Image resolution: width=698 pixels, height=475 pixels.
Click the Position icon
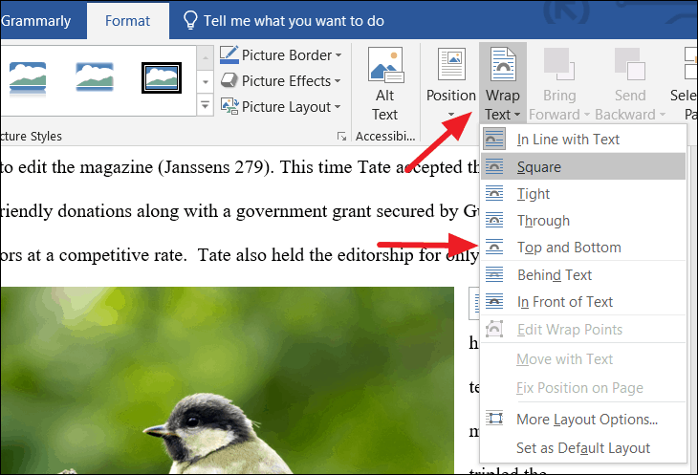[451, 64]
